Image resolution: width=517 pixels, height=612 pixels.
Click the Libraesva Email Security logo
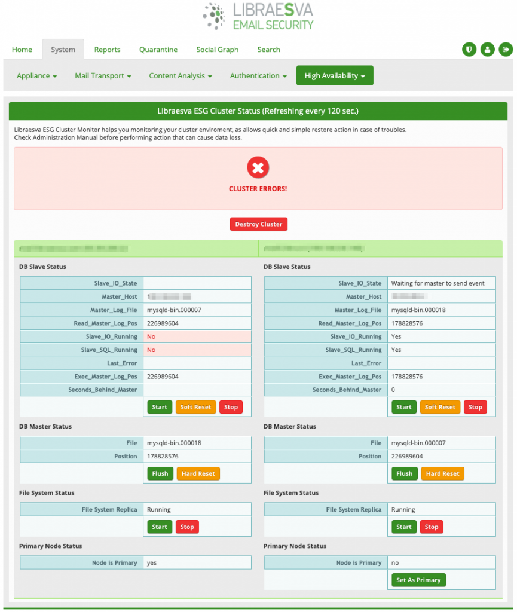pos(257,16)
